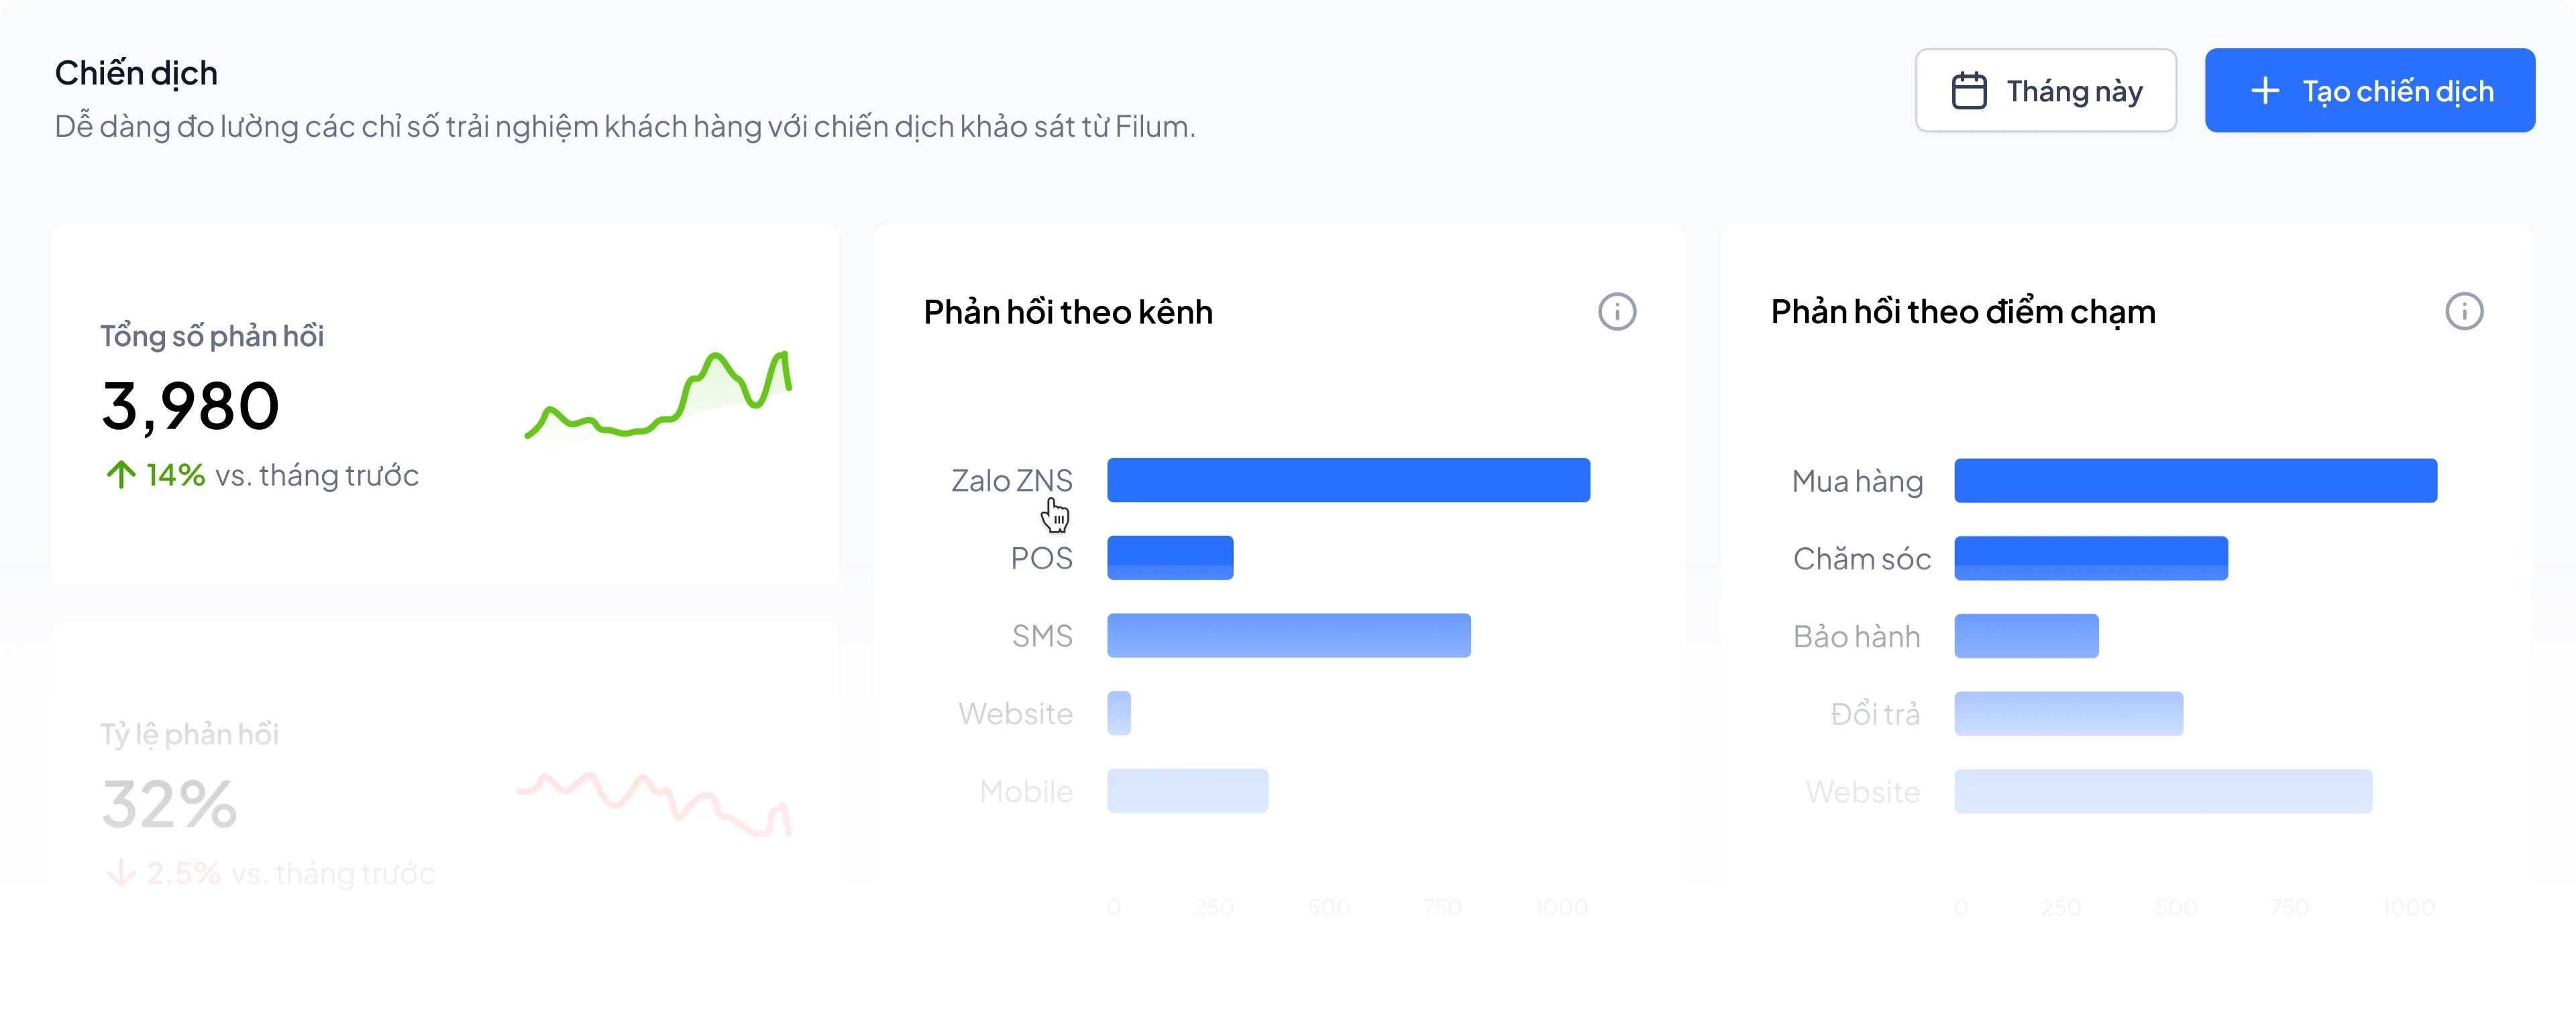Click the Website label in touchpoint chart

click(1863, 791)
